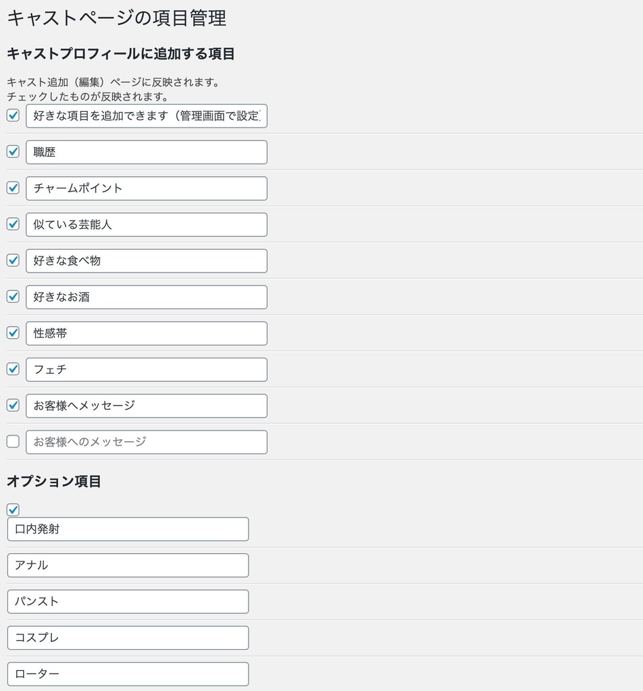This screenshot has height=691, width=643.
Task: Click inside the 職歴 text field
Action: [146, 152]
